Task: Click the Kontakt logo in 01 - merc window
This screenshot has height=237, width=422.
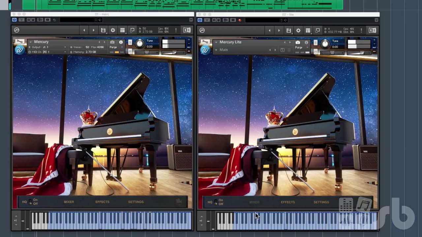Action: (17, 30)
